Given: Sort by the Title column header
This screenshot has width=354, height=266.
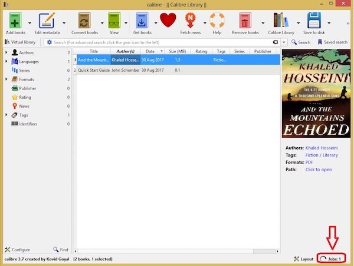Looking at the screenshot, I should click(93, 51).
